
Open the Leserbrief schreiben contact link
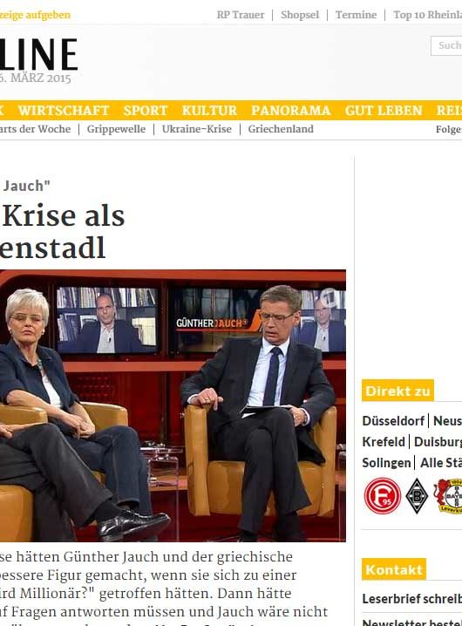click(412, 599)
